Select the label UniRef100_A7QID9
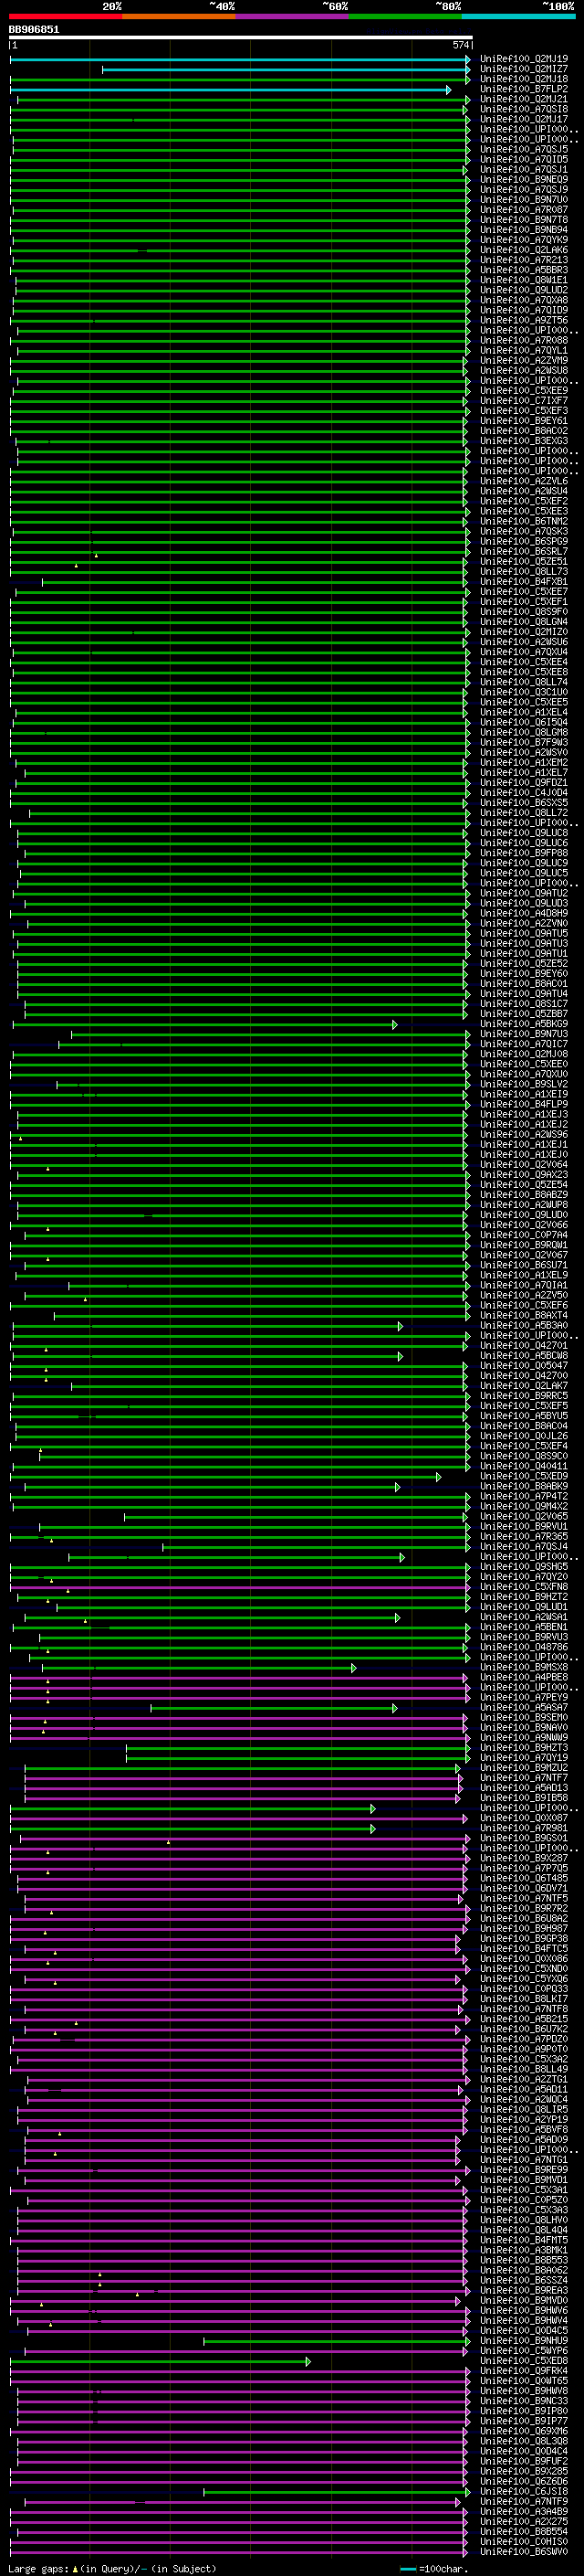 [x=524, y=310]
